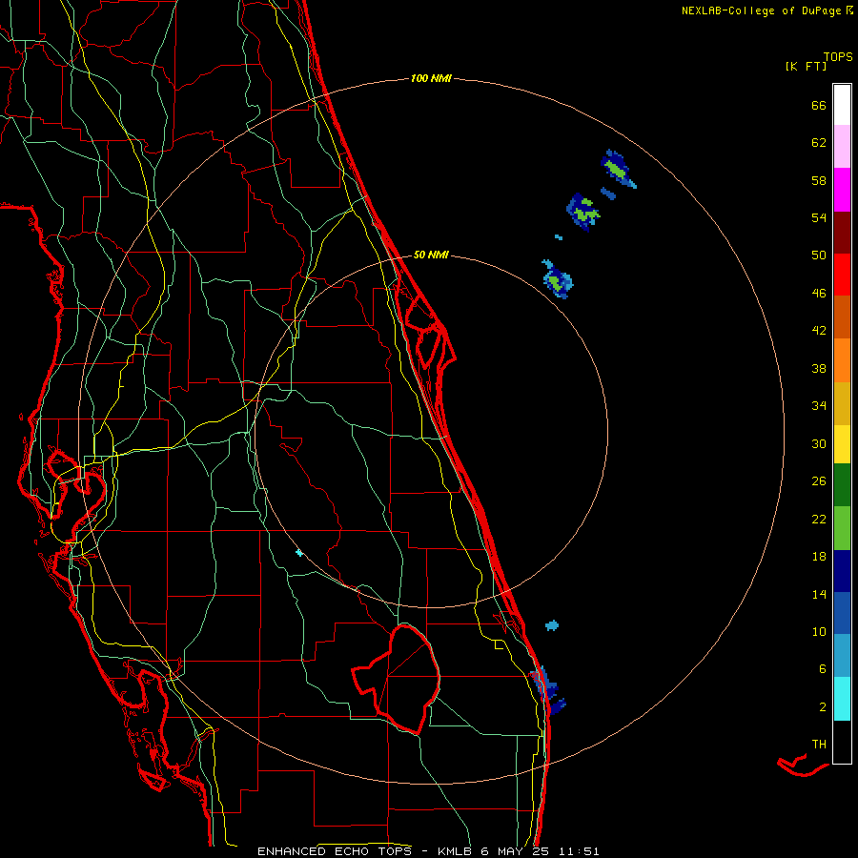Click the '100 NMI' range ring label

tap(431, 78)
